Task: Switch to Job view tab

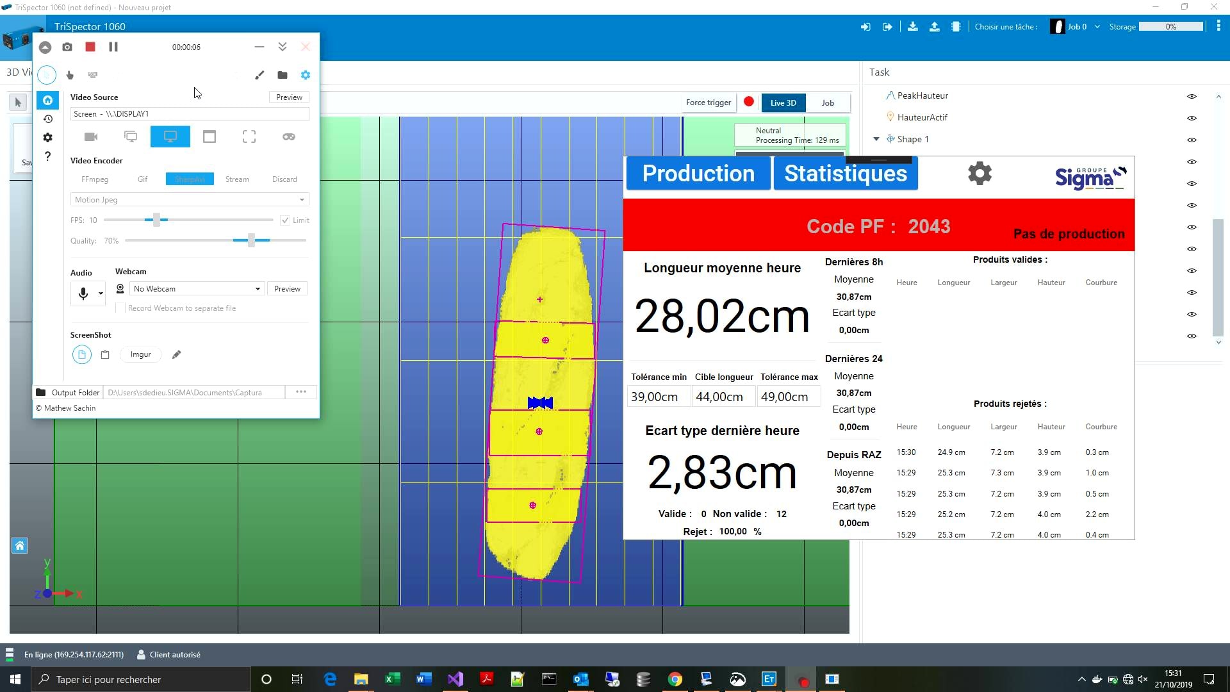Action: click(828, 103)
